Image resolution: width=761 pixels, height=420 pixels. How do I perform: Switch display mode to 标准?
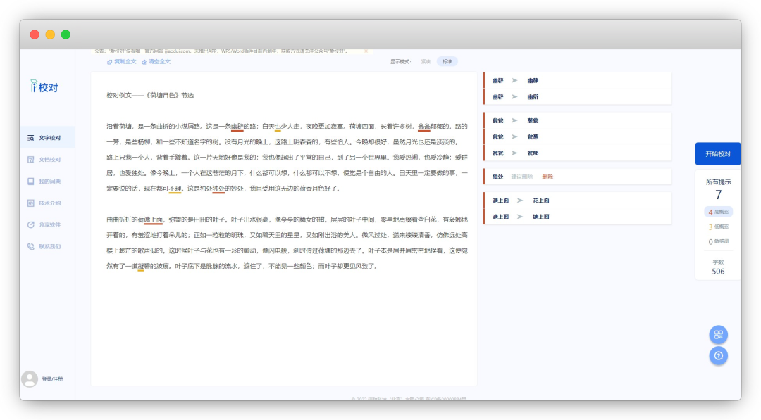point(449,61)
